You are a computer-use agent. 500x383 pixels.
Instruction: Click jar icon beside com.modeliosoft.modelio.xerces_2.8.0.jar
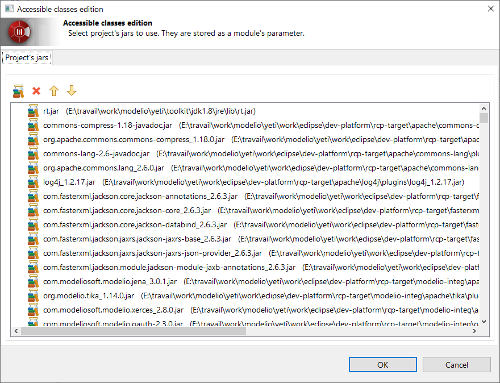33,310
